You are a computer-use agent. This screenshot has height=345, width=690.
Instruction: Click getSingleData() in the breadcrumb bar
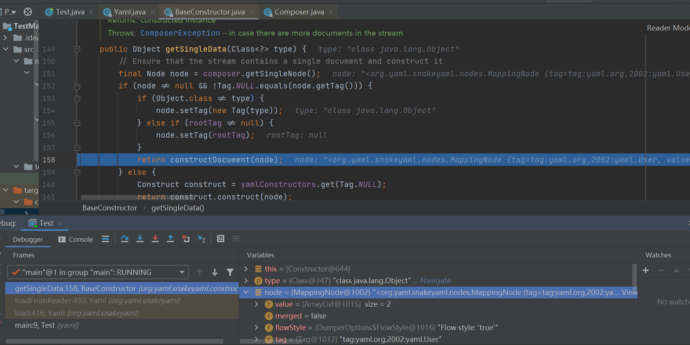pyautogui.click(x=178, y=208)
